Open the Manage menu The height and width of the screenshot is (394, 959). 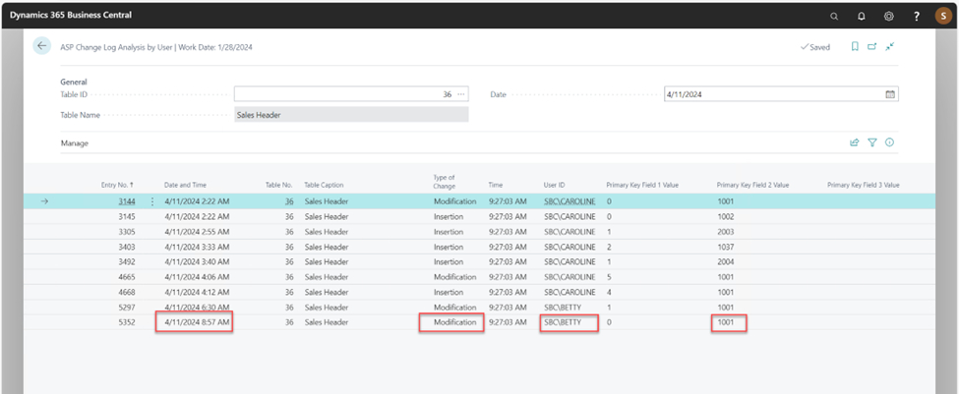click(x=75, y=142)
